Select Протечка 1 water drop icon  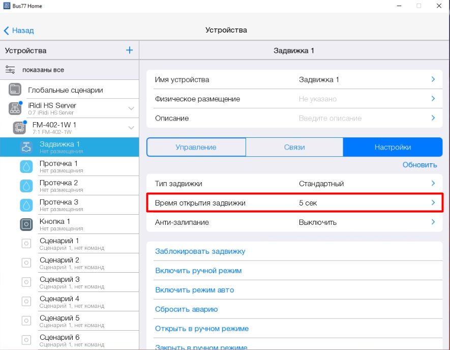pyautogui.click(x=26, y=166)
